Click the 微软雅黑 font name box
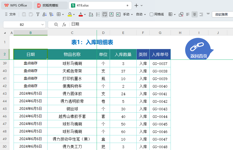 pyautogui.click(x=222, y=14)
